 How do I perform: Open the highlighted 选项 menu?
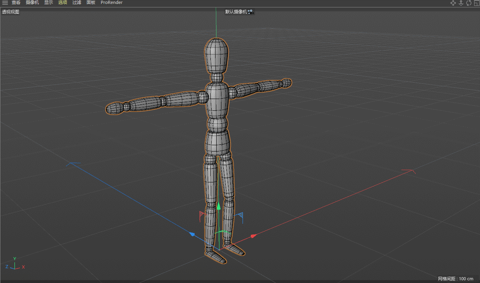click(63, 3)
